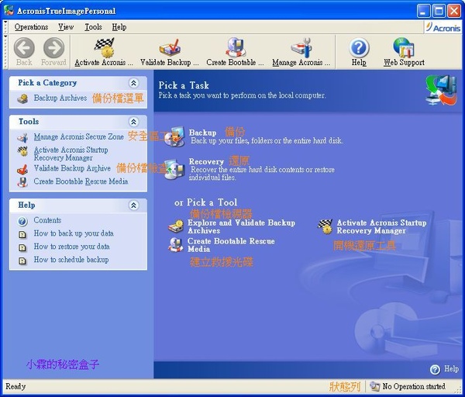
Task: Open Manage Acronis Secure Zone link
Action: click(78, 136)
